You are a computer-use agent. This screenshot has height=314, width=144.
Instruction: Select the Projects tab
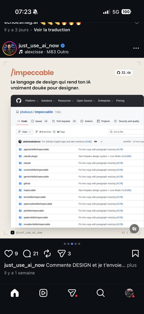103,121
